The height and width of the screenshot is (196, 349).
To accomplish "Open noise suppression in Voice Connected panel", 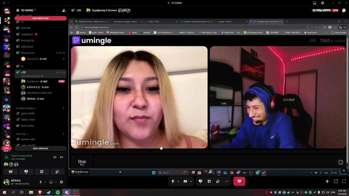I will click(x=55, y=157).
